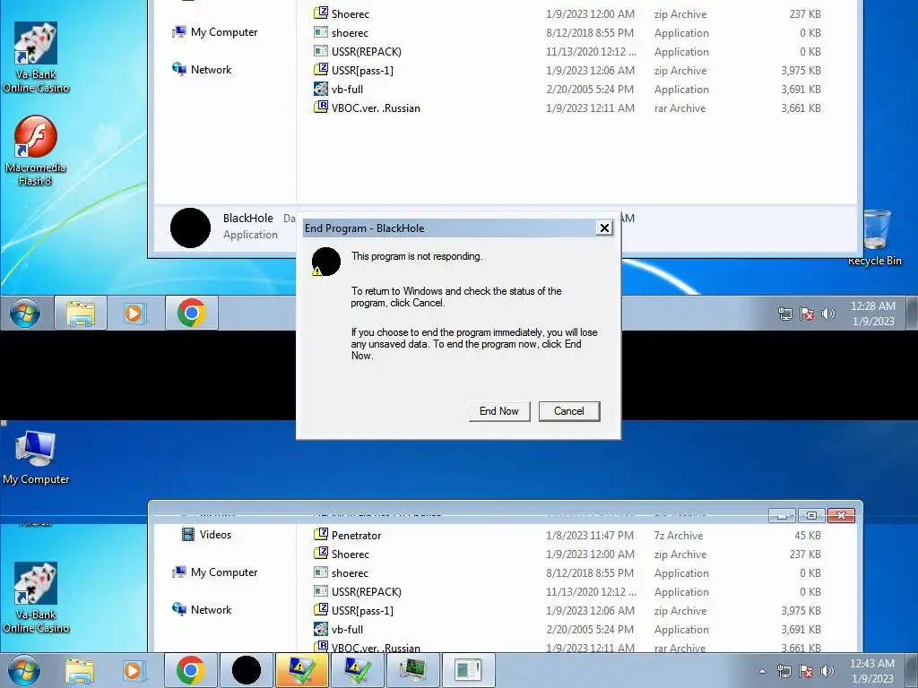Viewport: 918px width, 688px height.
Task: Open the 12:28 AM clock on upper taskbar
Action: pyautogui.click(x=873, y=314)
